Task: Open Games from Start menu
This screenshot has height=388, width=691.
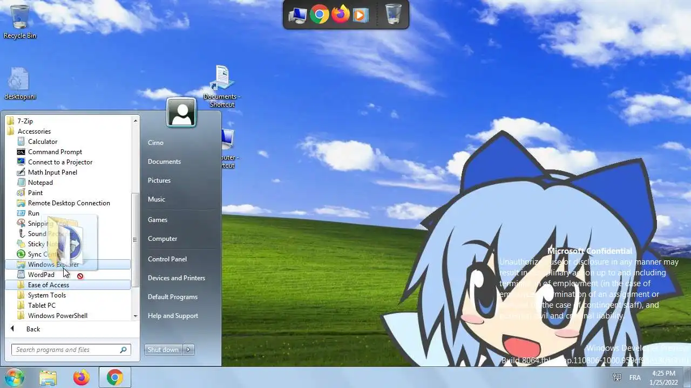Action: coord(158,220)
